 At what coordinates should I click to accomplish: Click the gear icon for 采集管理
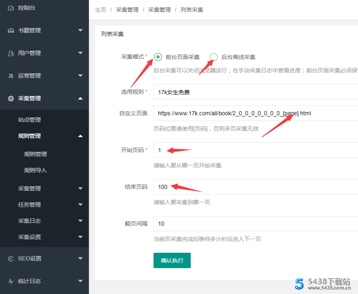11,98
